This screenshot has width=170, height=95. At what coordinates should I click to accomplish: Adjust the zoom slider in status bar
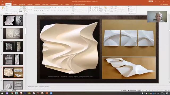click(x=158, y=91)
